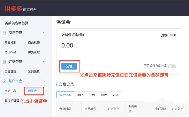Viewport: 189px width, 117px height.
Task: Switch to the 汇入 tab
Action: [x=116, y=95]
